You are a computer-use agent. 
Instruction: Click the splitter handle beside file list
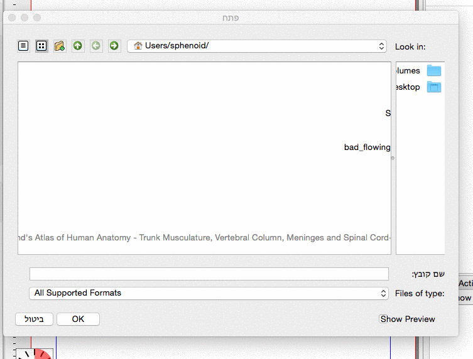(393, 158)
